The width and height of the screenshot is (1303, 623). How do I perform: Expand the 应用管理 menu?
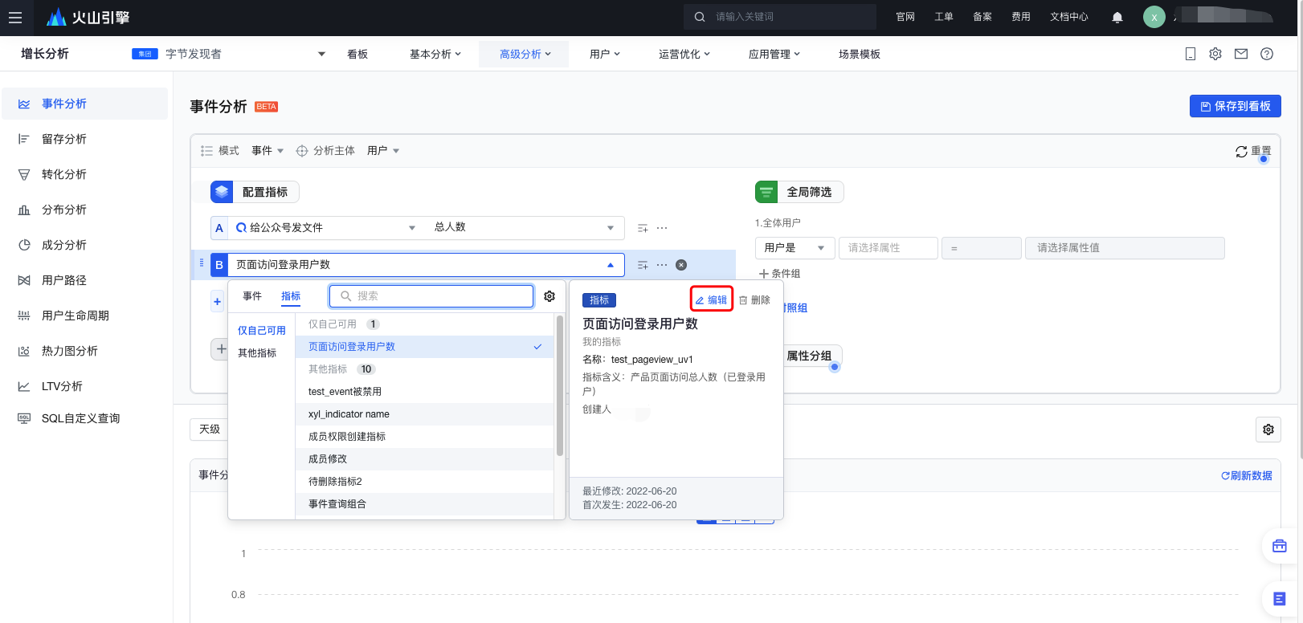[774, 54]
